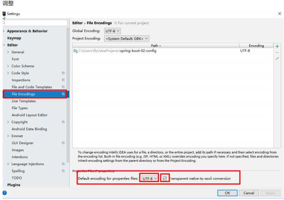The width and height of the screenshot is (284, 200).
Task: Click UTF-8 encoding cell in table
Action: click(x=245, y=51)
